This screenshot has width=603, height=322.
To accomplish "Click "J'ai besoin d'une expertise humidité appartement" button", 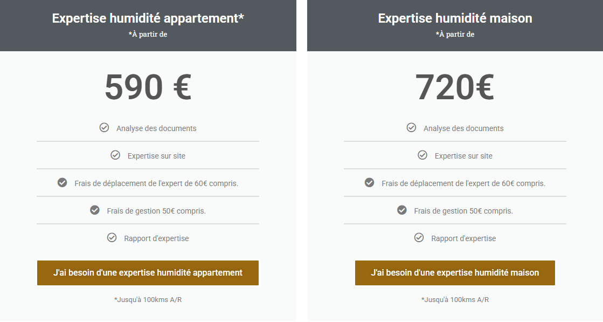I will tap(148, 273).
